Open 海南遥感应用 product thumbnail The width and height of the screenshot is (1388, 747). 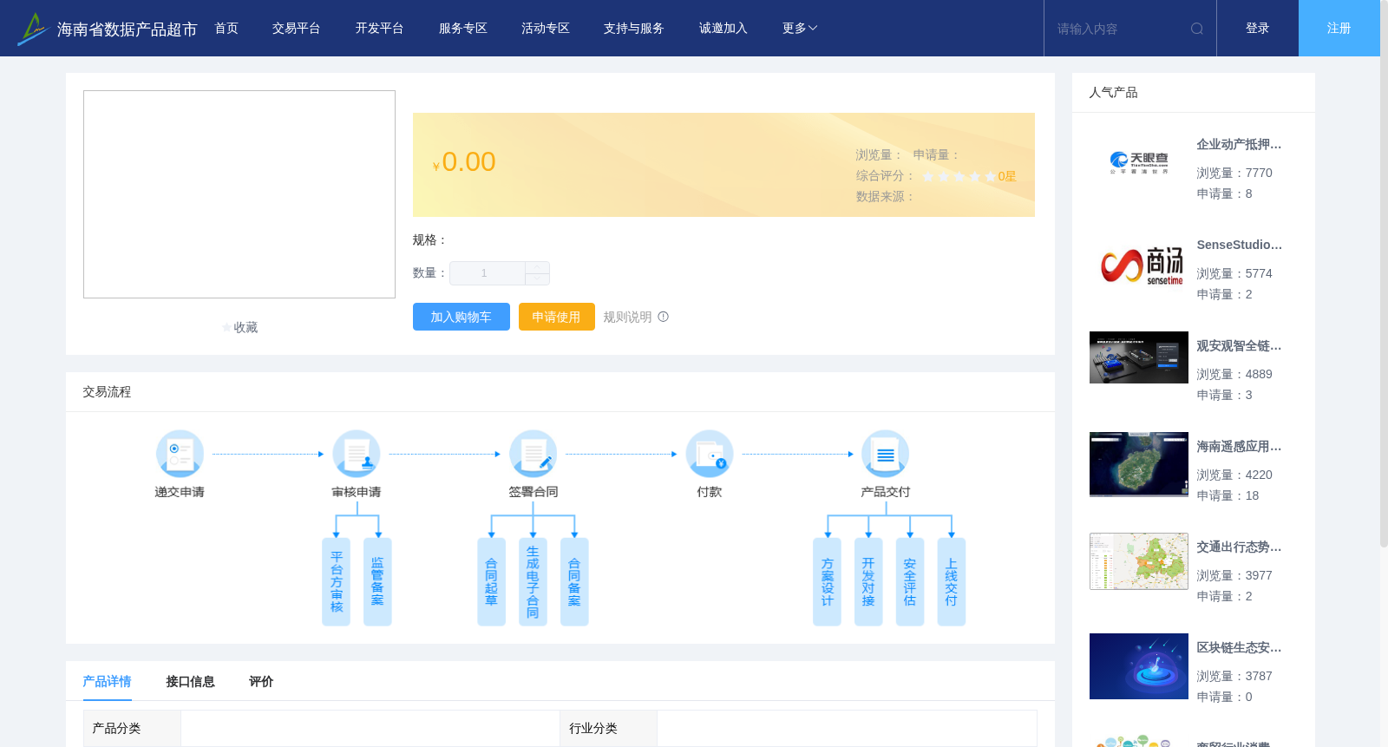coord(1139,464)
